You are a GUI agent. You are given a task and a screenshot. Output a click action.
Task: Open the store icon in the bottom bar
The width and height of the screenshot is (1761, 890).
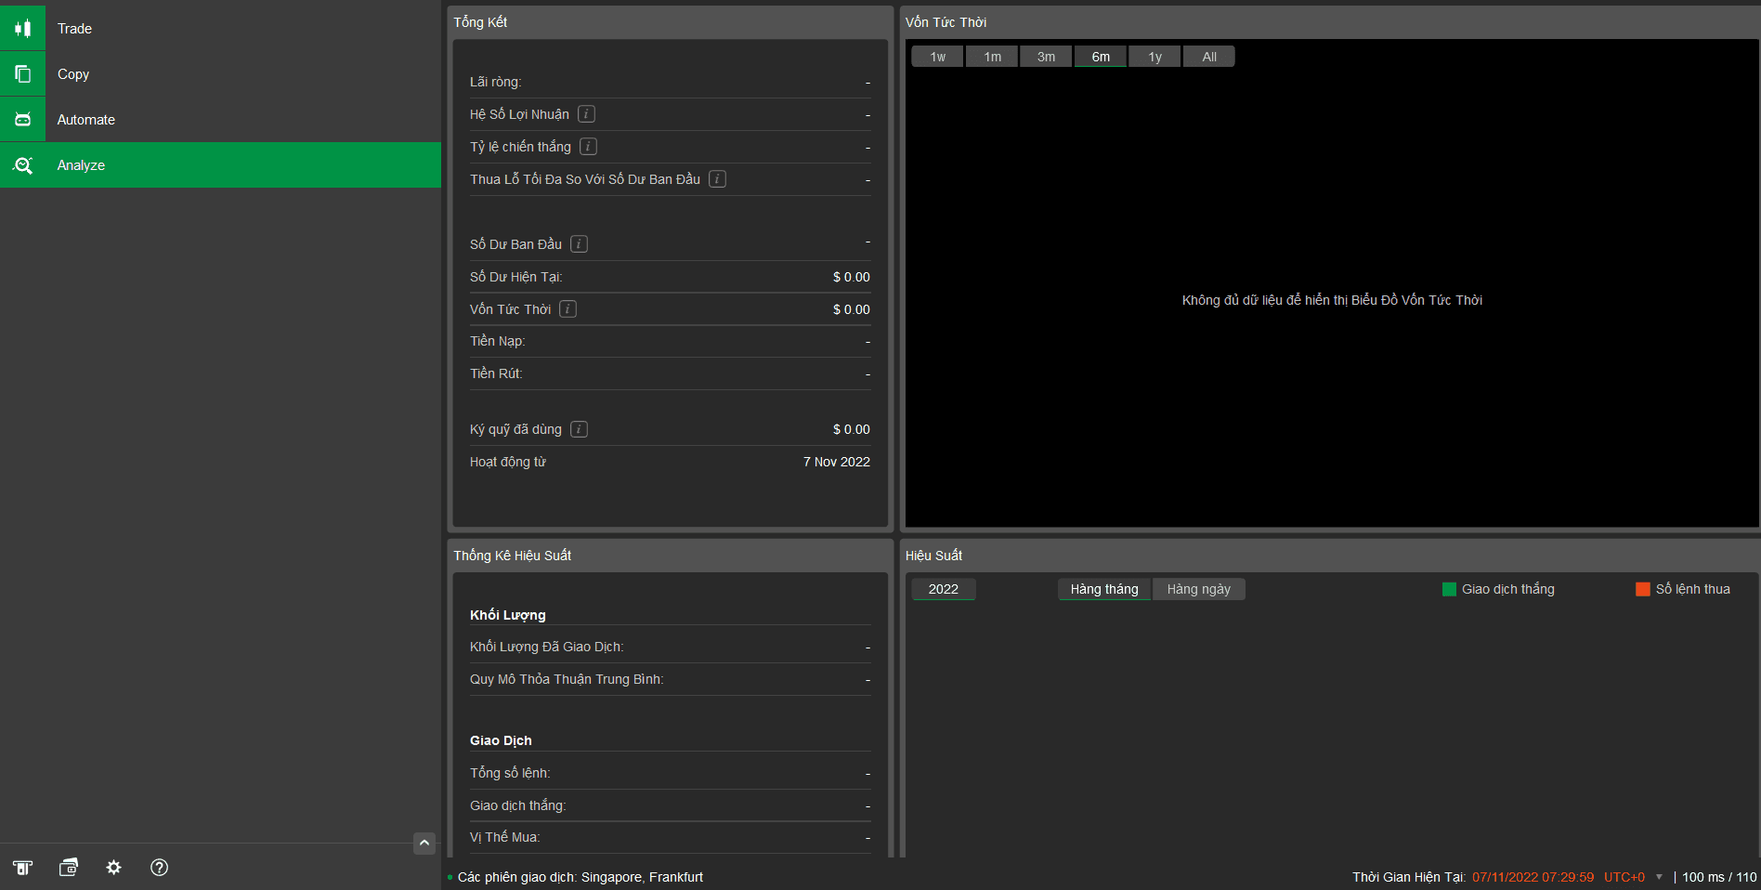click(x=22, y=867)
